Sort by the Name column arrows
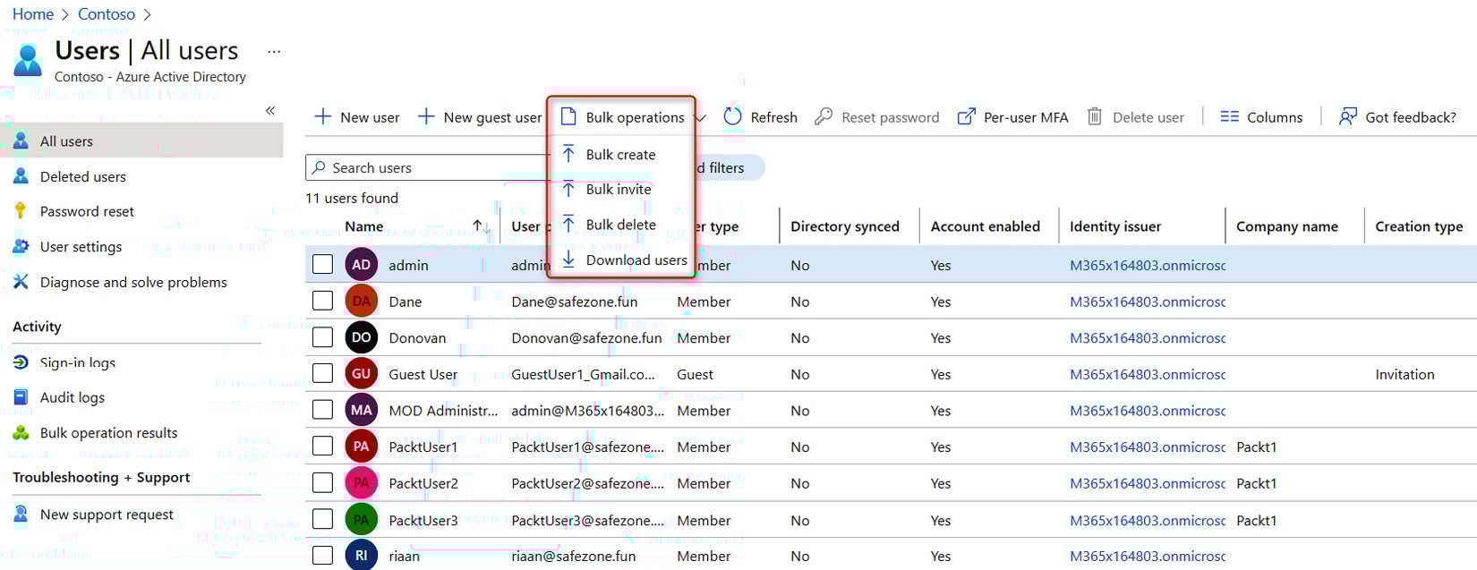Viewport: 1477px width, 570px height. pos(482,227)
